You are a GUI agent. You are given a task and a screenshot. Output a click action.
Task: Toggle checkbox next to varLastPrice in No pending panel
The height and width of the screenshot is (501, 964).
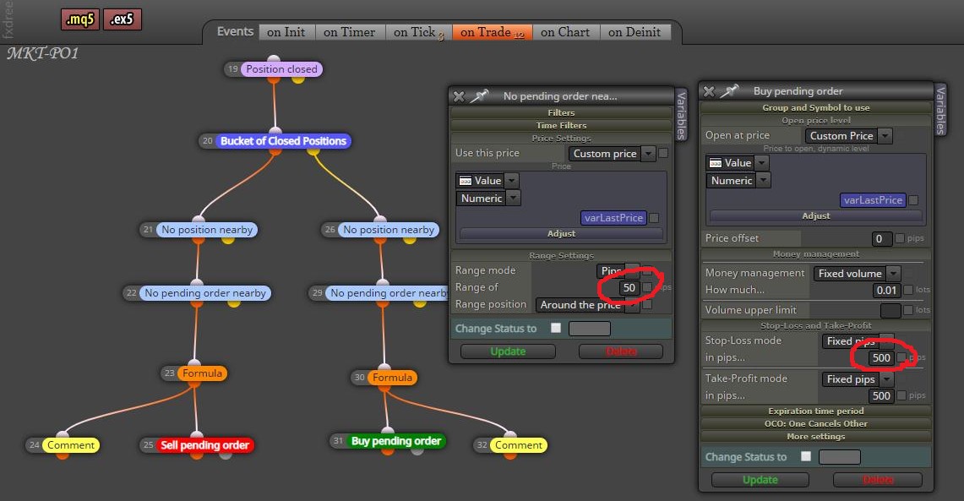tap(654, 218)
